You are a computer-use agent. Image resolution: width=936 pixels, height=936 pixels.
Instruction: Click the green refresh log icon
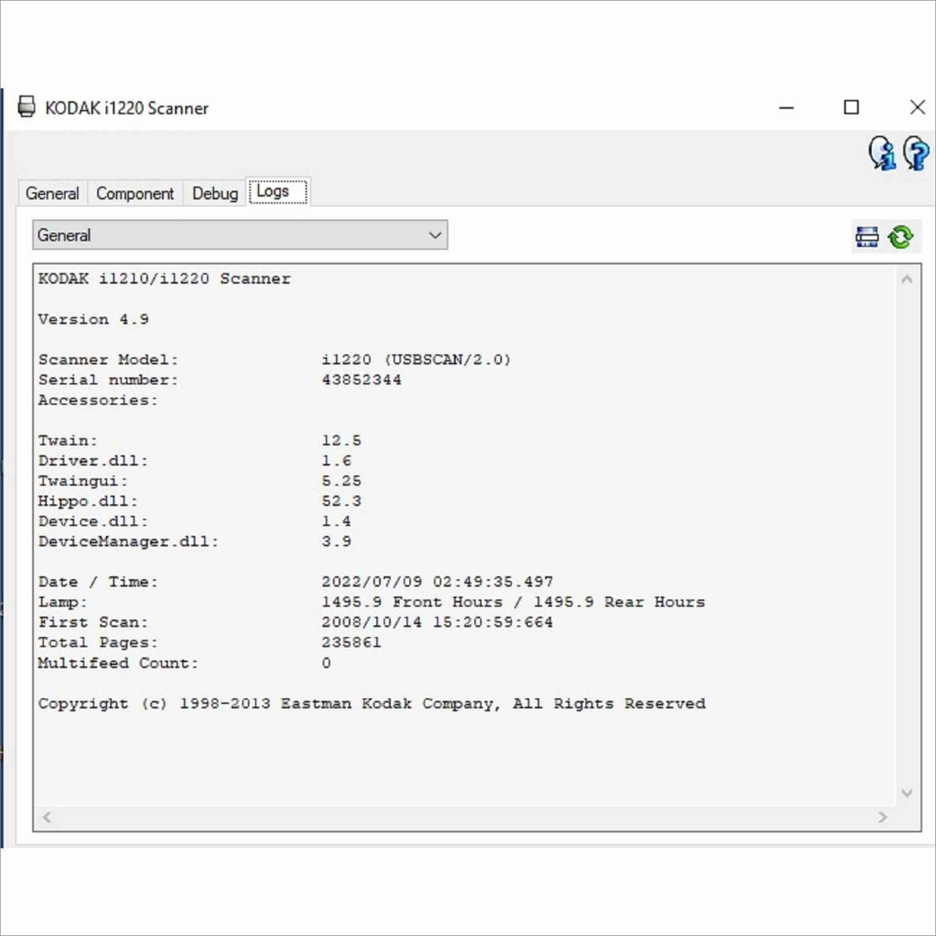point(900,237)
